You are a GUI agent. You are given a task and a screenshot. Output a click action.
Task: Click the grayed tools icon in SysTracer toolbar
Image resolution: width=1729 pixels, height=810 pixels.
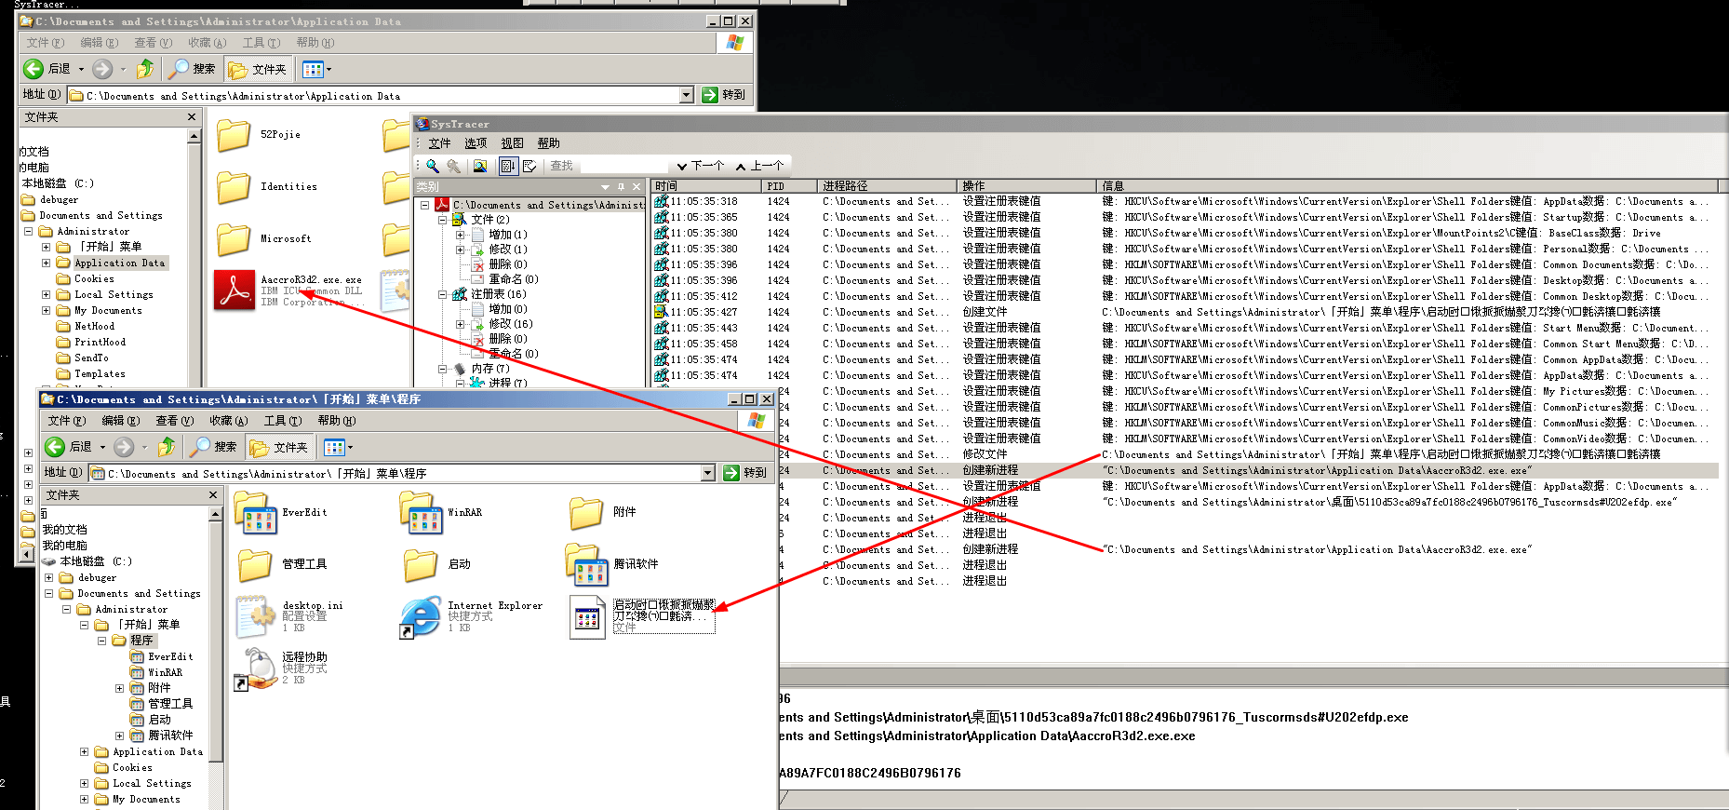454,166
